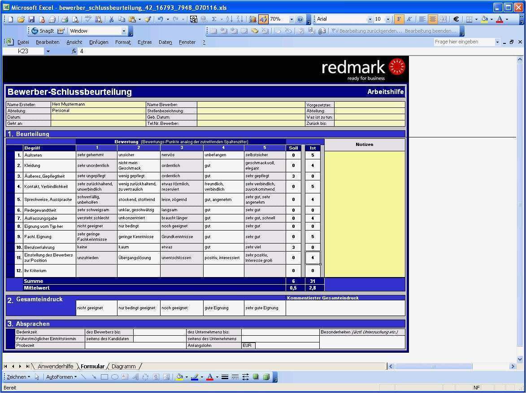The width and height of the screenshot is (526, 393).
Task: Click the Save icon in toolbar
Action: tap(31, 19)
